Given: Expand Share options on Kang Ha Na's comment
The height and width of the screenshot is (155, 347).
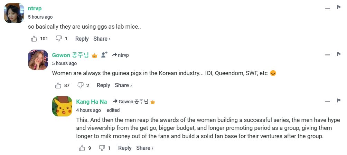Looking at the screenshot, I should 145,148.
